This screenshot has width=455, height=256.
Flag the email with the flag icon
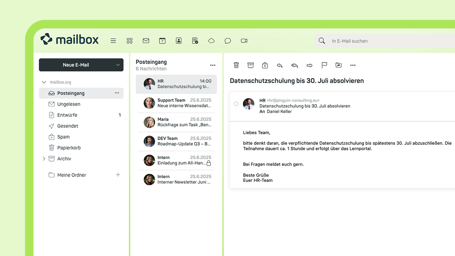324,65
